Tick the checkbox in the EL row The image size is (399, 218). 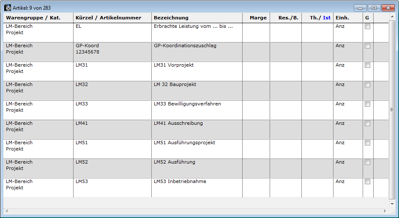(x=367, y=27)
